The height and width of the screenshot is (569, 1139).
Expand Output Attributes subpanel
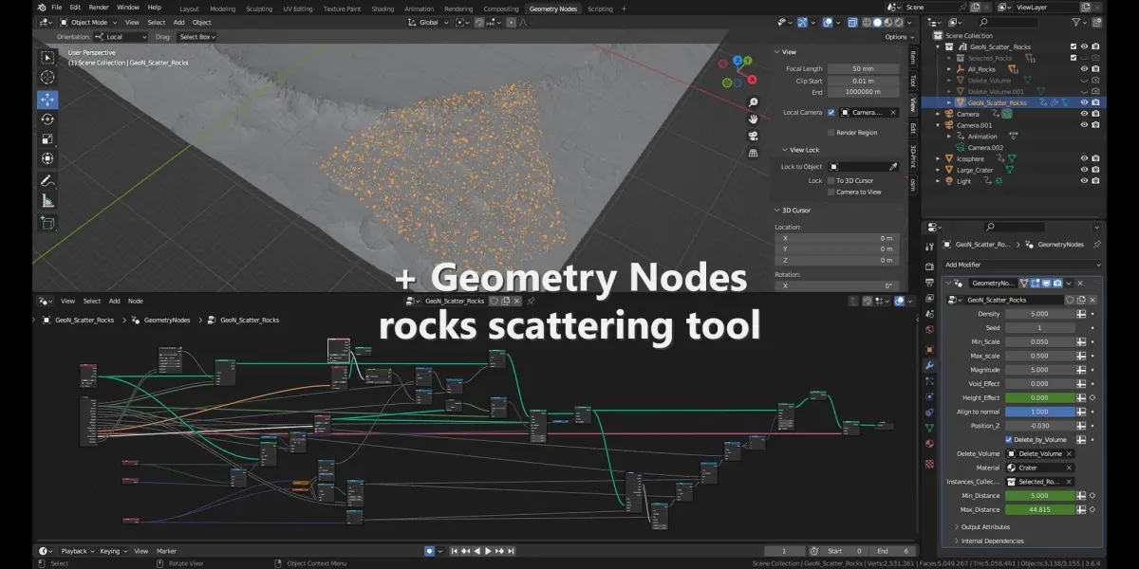coord(984,526)
